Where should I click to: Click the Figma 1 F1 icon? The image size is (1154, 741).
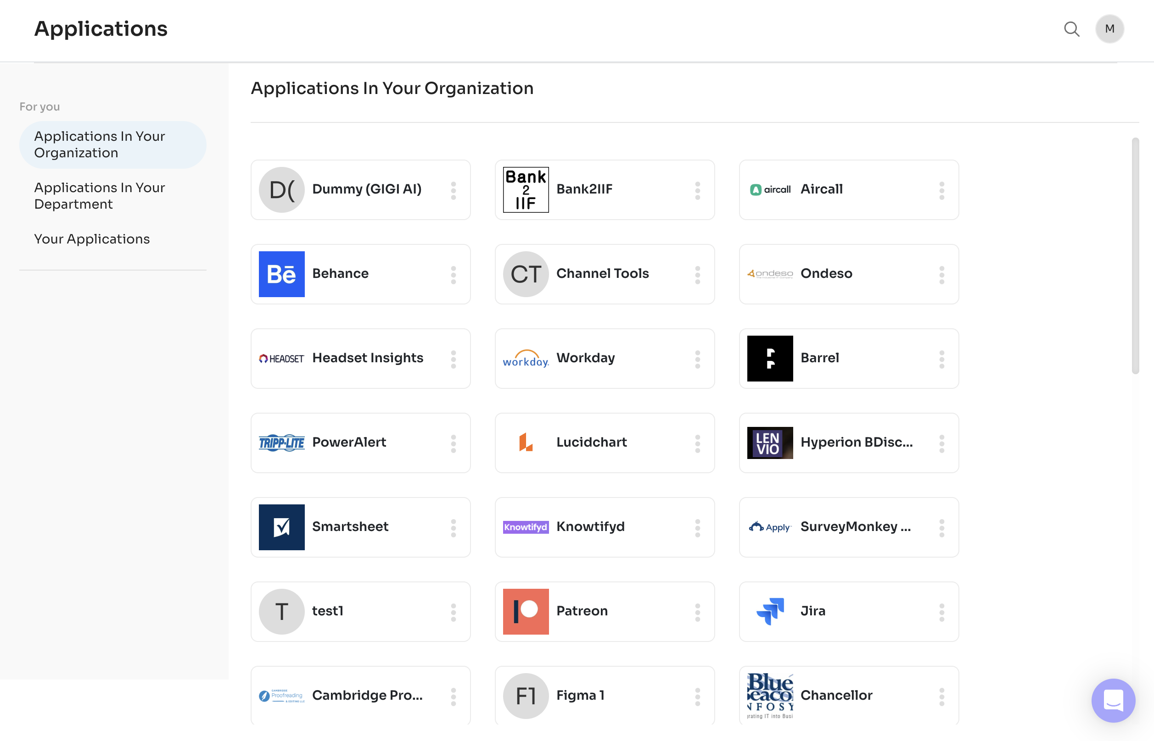[x=526, y=695]
